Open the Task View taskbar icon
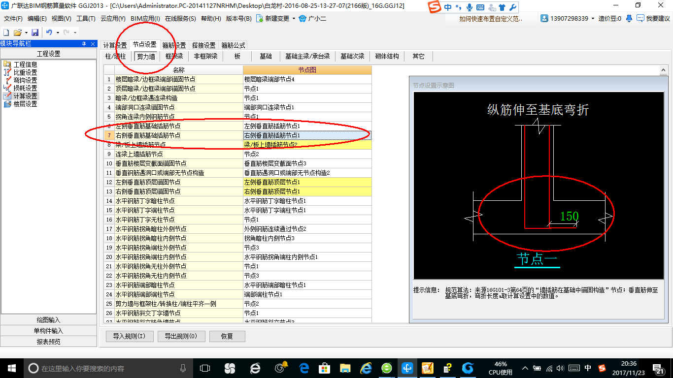Screen dimensions: 673x378 [x=205, y=368]
